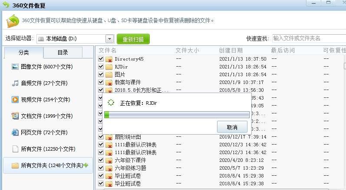The height and width of the screenshot is (190, 346).
Task: Switch to the 目录 tab
Action: pyautogui.click(x=63, y=52)
